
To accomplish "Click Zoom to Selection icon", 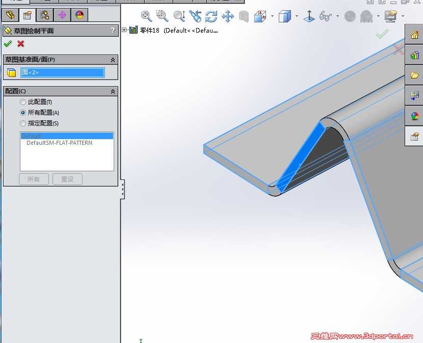I will (x=195, y=16).
